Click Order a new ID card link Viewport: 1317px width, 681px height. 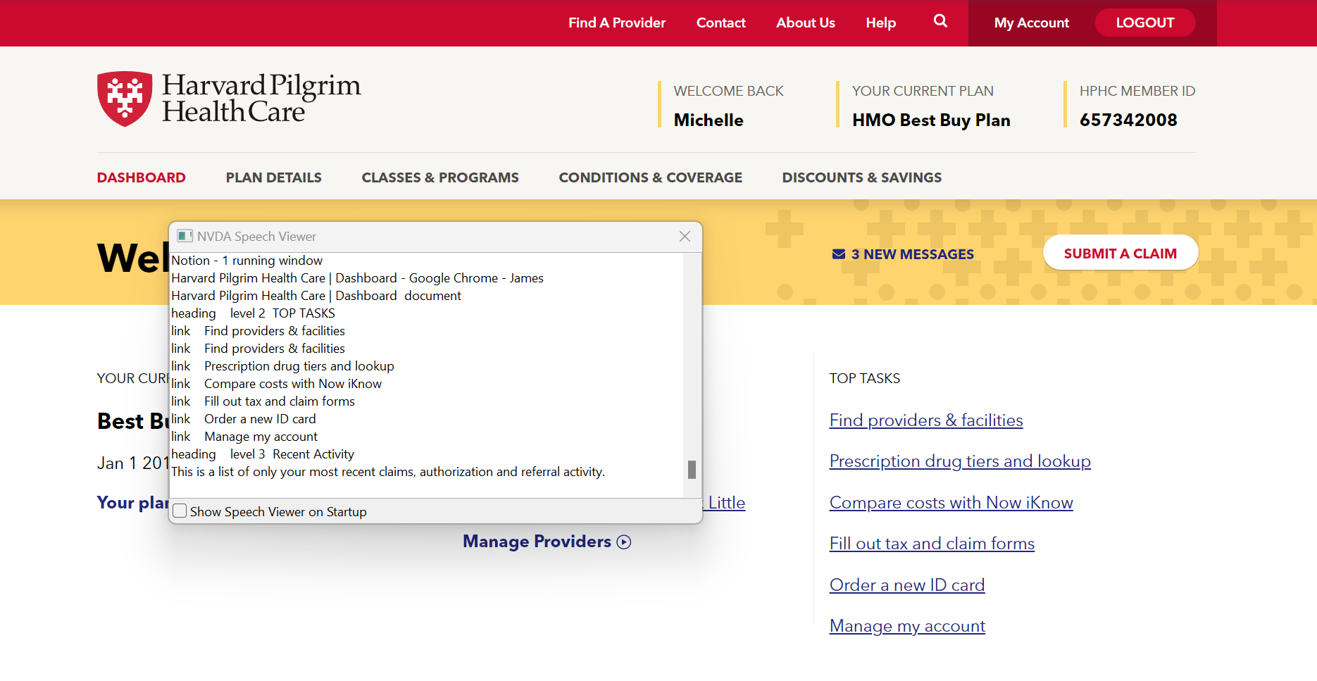click(x=907, y=585)
